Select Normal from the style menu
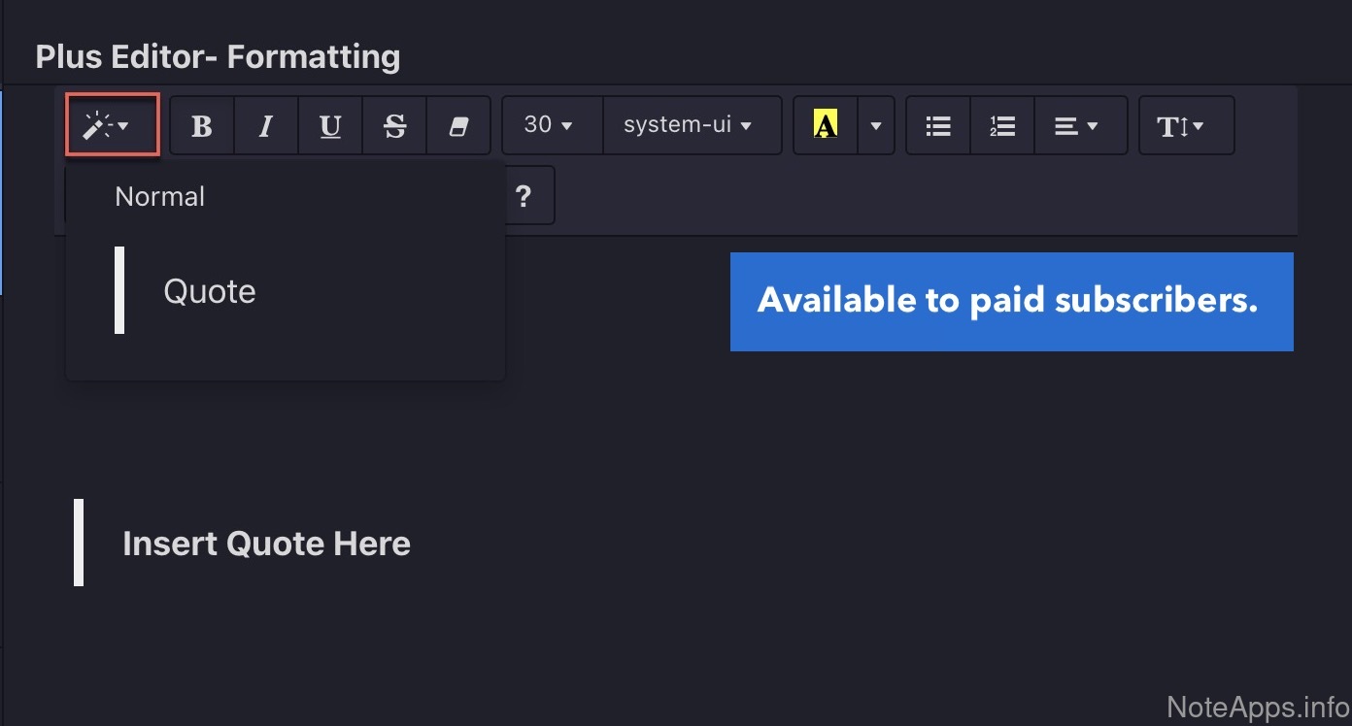1352x726 pixels. point(160,197)
